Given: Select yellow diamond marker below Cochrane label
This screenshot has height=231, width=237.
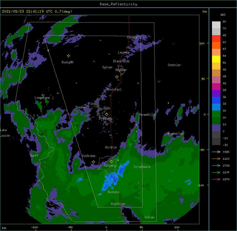Looking at the screenshot, I should point(93,162).
